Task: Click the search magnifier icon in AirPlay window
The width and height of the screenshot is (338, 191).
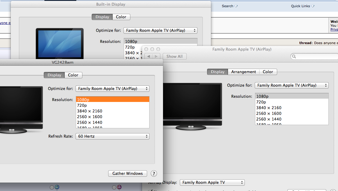Action: pyautogui.click(x=294, y=57)
